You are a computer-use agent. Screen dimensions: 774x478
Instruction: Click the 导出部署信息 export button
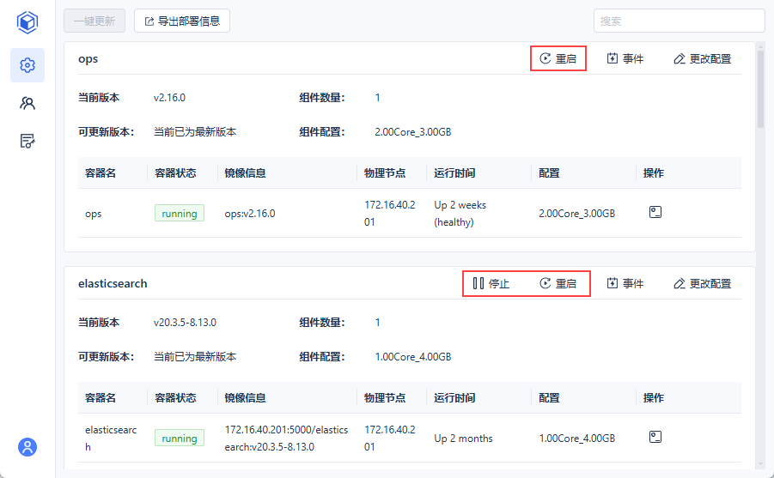coord(182,21)
